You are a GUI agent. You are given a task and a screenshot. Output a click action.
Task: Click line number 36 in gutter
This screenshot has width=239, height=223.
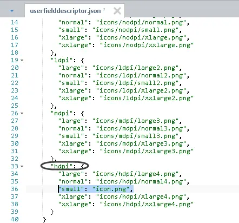(x=15, y=189)
